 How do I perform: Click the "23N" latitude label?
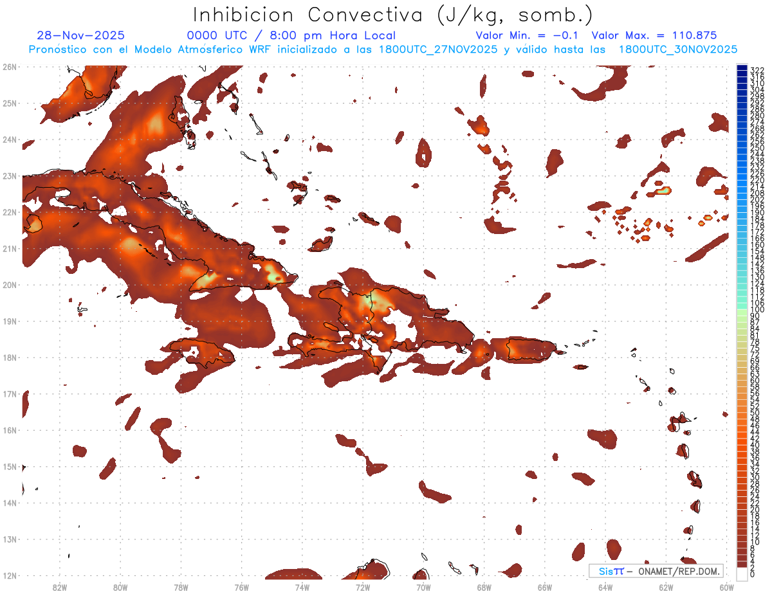(10, 176)
